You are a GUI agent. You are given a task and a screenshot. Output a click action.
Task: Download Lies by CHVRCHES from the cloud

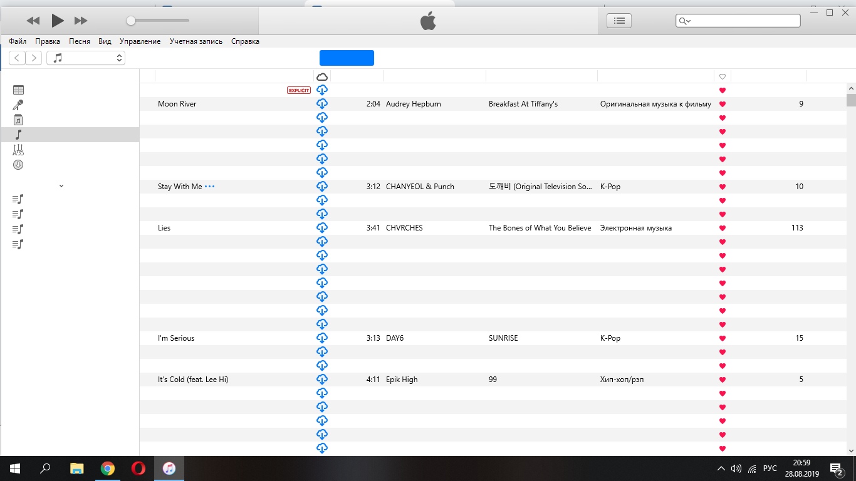point(322,228)
